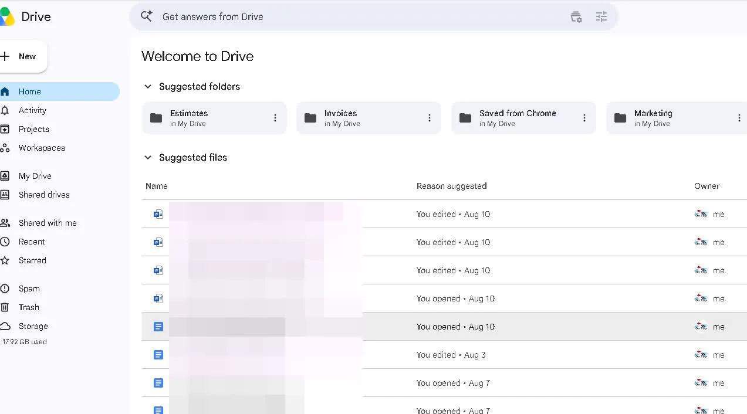Screen dimensions: 747x414
Task: Click the Marketing folder icon
Action: pos(620,118)
